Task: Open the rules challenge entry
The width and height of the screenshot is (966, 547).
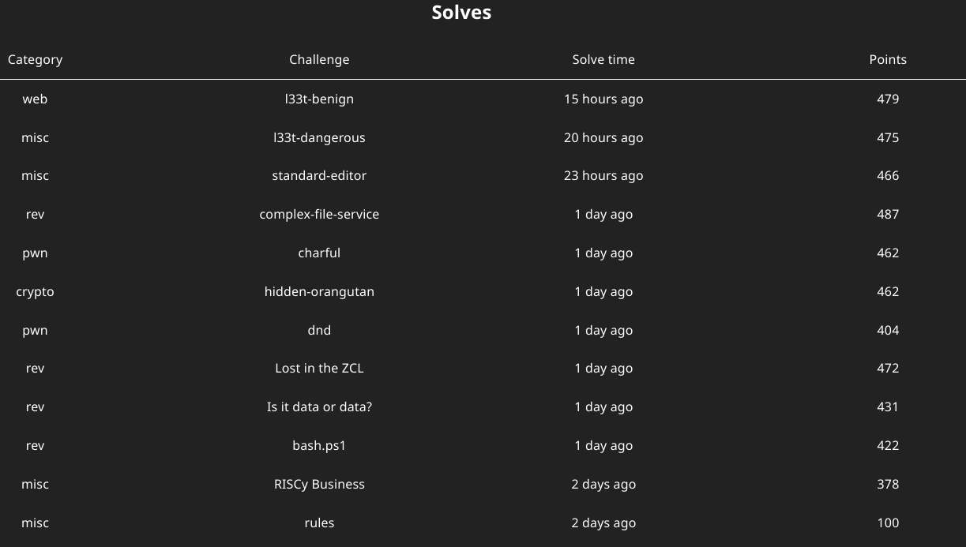Action: [x=319, y=523]
